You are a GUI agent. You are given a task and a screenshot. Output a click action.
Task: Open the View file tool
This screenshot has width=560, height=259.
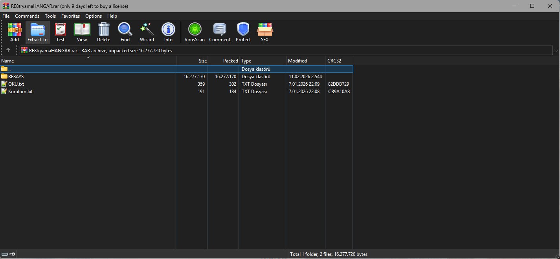82,32
